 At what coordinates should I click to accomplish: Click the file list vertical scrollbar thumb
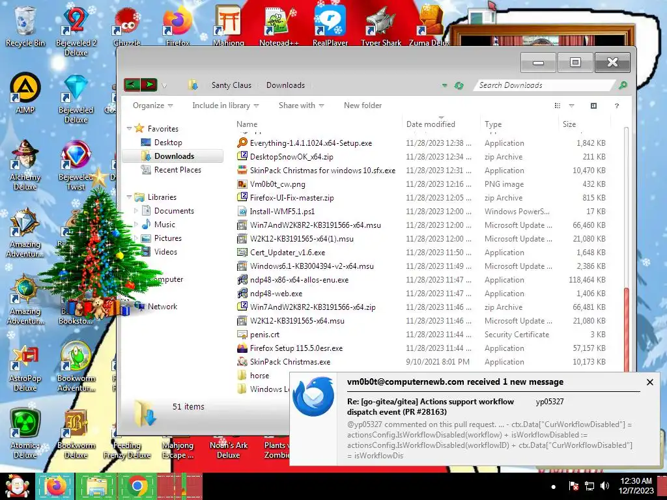point(626,330)
